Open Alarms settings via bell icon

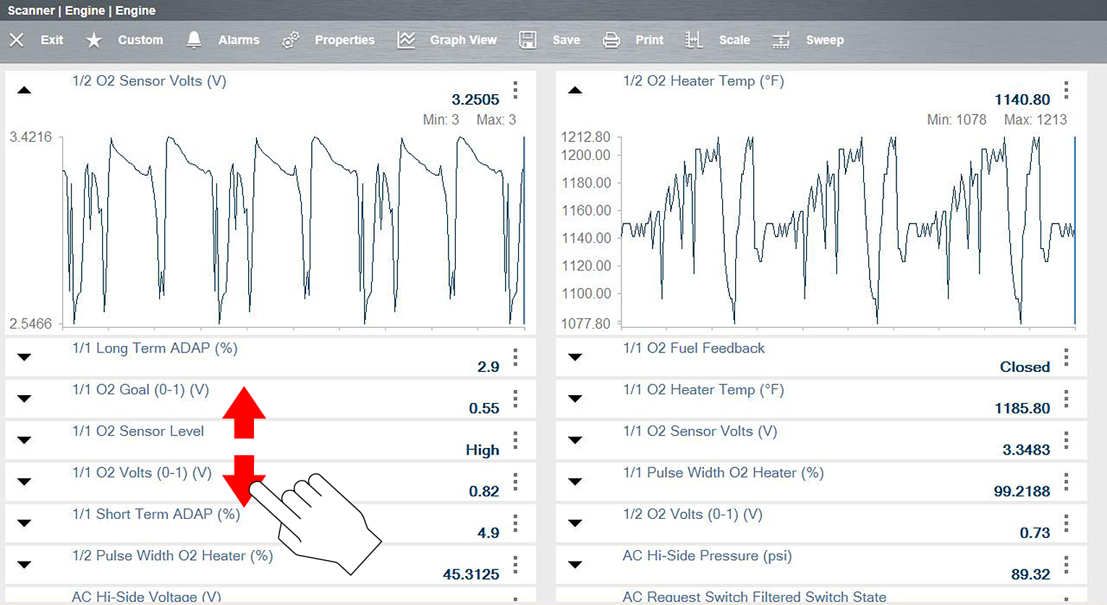[x=193, y=40]
